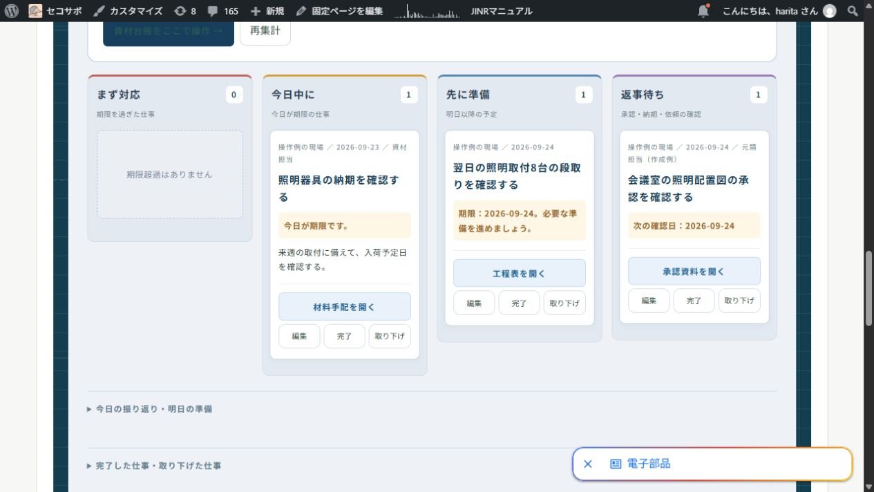874x492 pixels.
Task: Click the scrollbar down arrow
Action: point(868,486)
